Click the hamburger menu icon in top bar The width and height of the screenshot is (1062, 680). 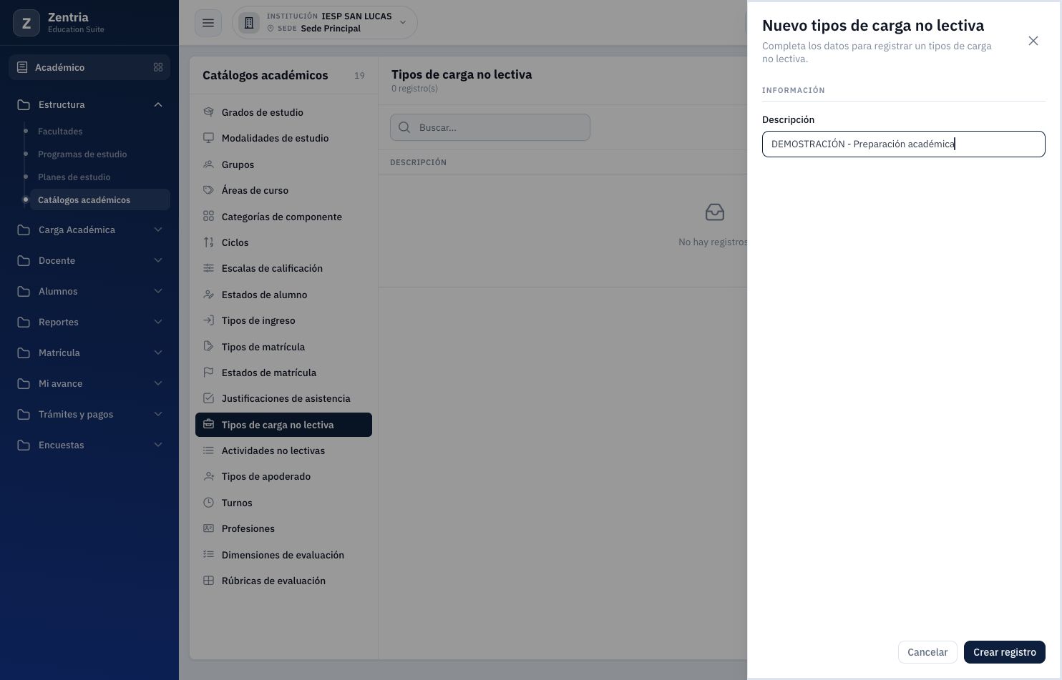click(x=208, y=23)
